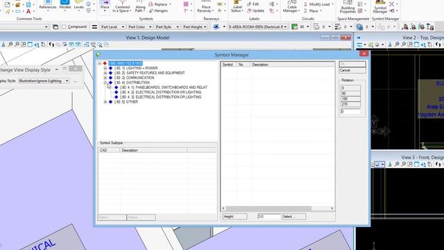The height and width of the screenshot is (250, 444).
Task: Click the View 1 fit view icon
Action: [x=30, y=44]
